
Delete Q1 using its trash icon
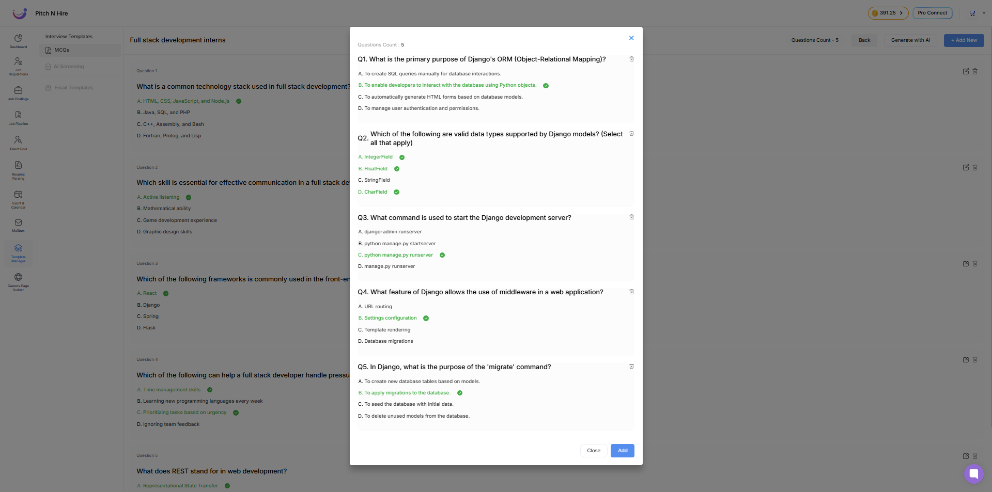631,59
